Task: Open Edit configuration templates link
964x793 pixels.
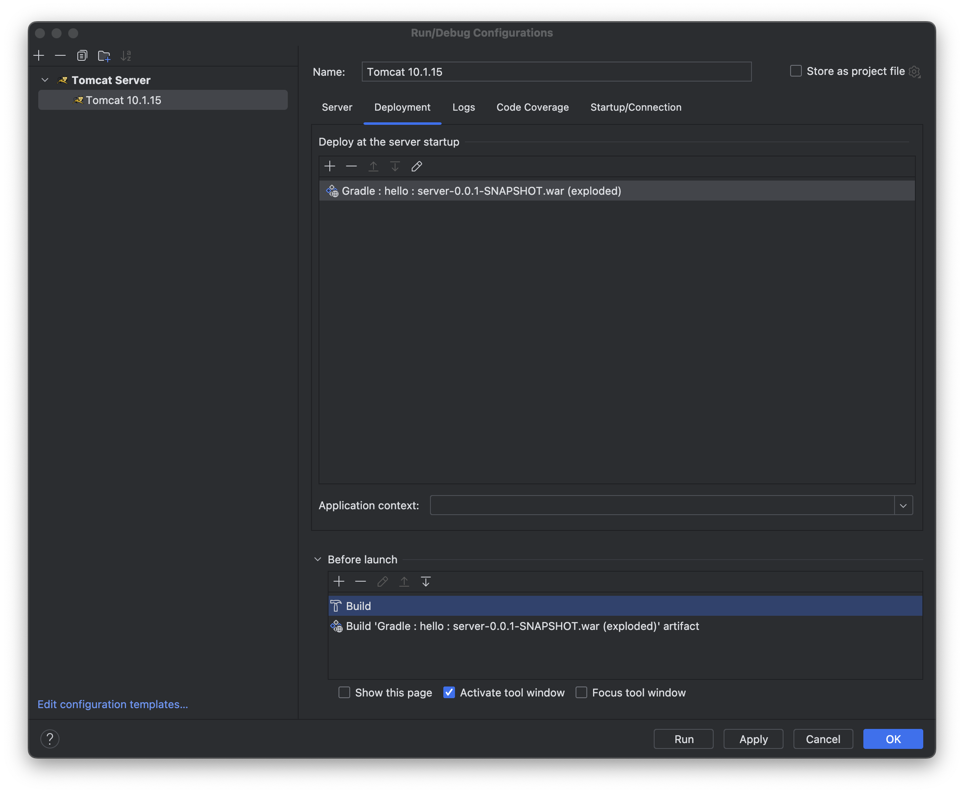Action: (113, 704)
